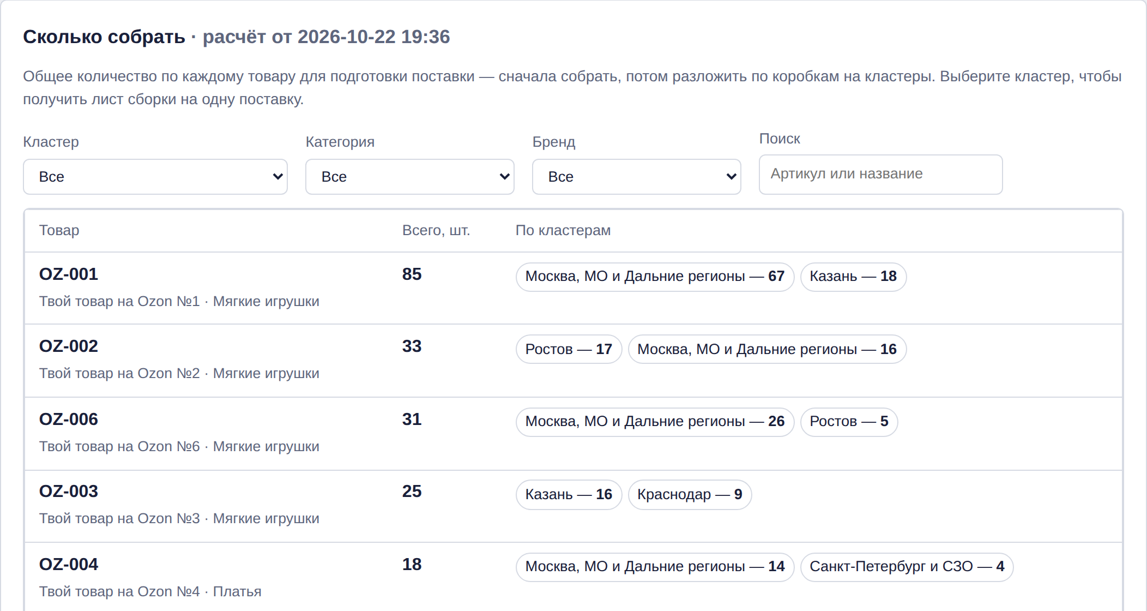The height and width of the screenshot is (611, 1147).
Task: Select the Казань — 16 cluster chip
Action: (569, 495)
